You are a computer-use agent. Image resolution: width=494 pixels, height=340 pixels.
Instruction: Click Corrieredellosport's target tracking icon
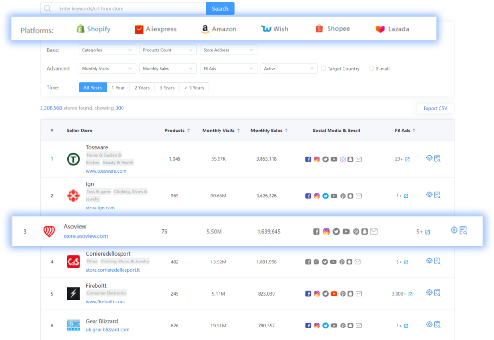click(429, 261)
